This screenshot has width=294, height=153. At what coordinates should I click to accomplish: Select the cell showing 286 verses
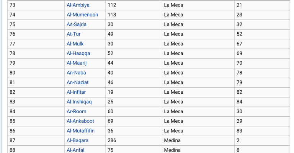click(134, 140)
